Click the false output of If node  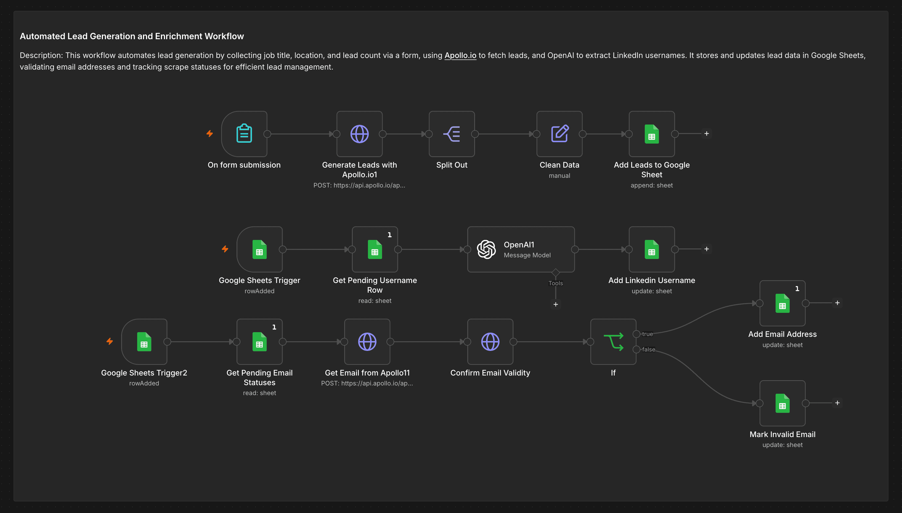pos(636,350)
